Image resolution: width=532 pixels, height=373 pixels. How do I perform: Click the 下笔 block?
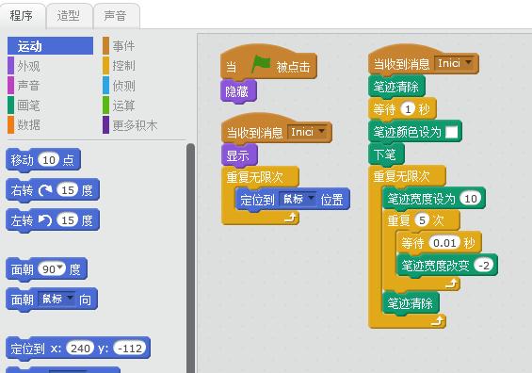[x=386, y=154]
